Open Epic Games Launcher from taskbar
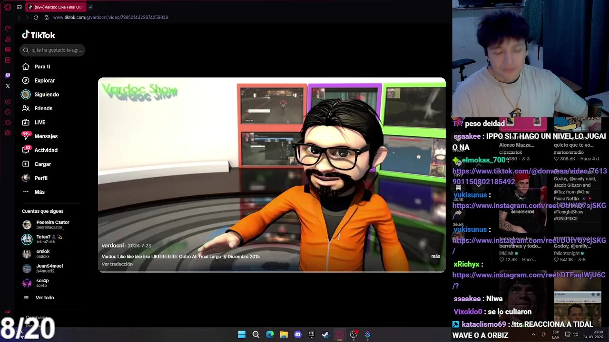 pyautogui.click(x=312, y=335)
